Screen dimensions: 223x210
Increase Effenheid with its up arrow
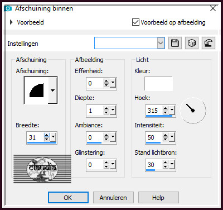pyautogui.click(x=106, y=80)
